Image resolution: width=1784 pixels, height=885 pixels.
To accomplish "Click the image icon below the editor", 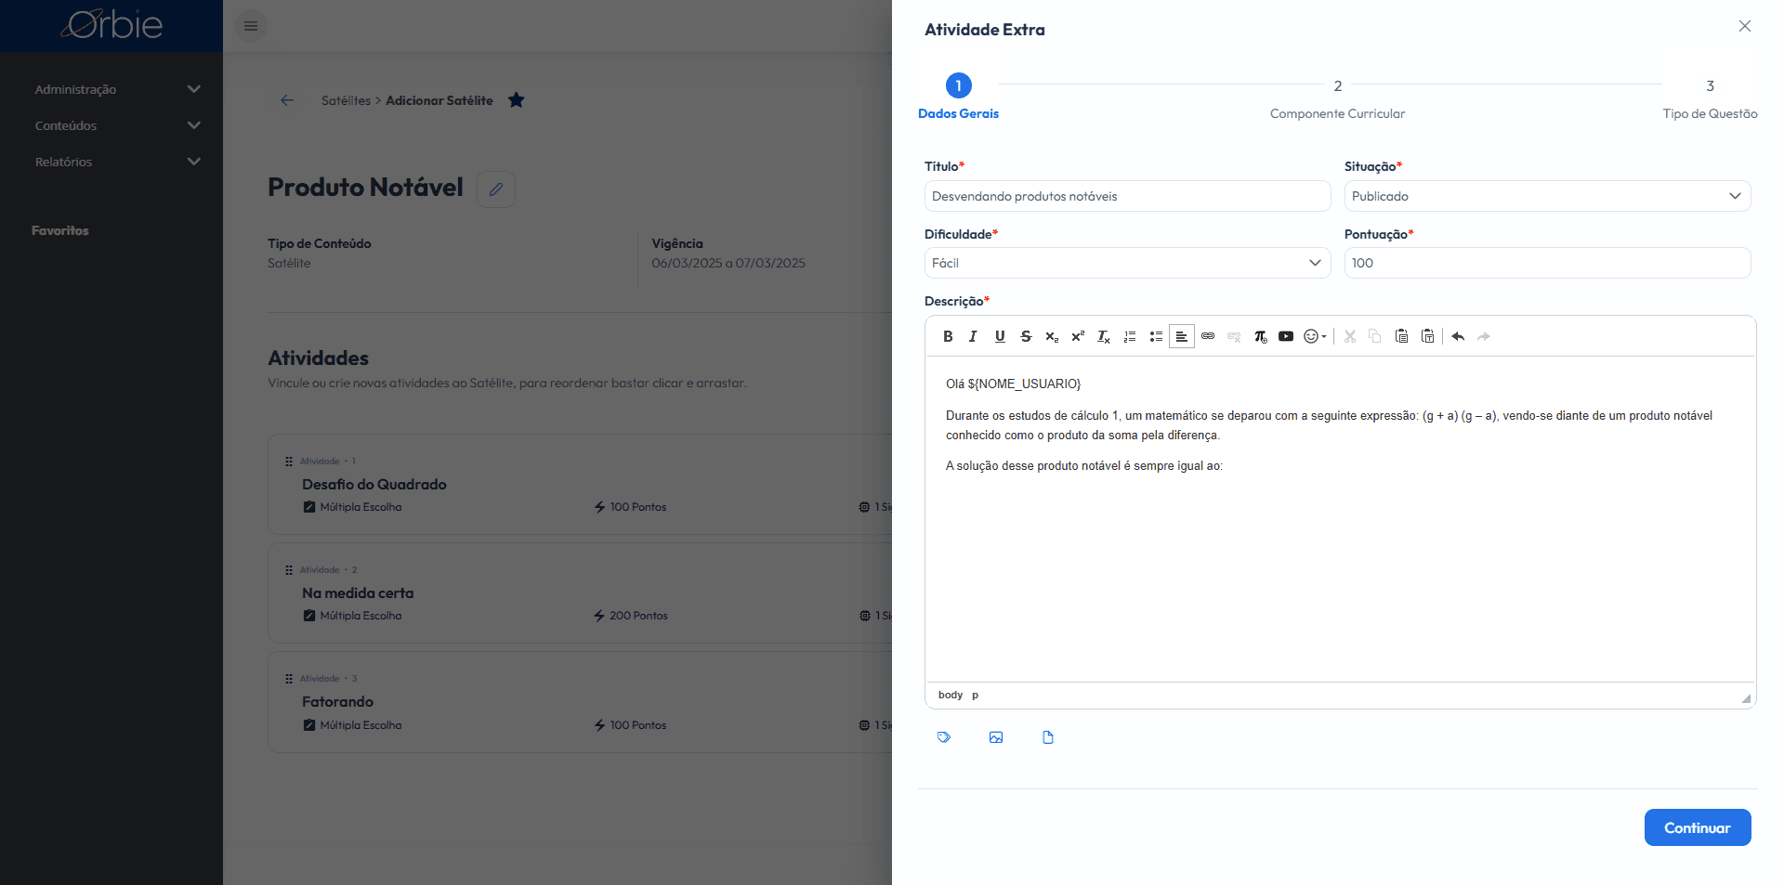I will click(996, 737).
